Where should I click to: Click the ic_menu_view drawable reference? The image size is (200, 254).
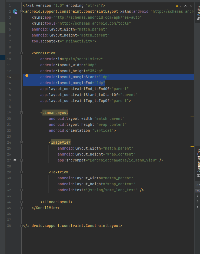pos(122,160)
